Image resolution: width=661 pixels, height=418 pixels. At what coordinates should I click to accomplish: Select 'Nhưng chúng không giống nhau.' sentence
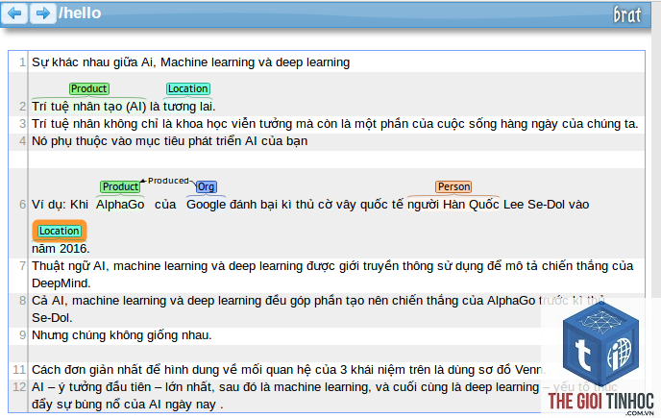pos(122,335)
